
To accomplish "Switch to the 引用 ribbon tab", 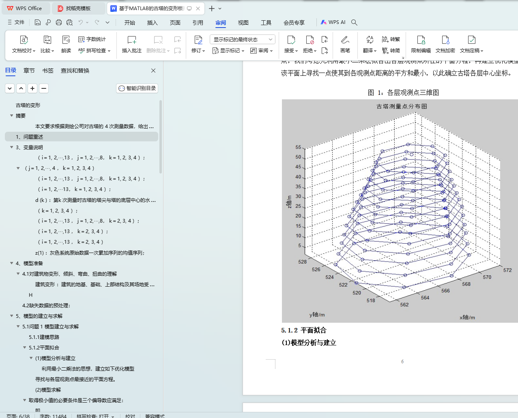I will [x=198, y=23].
